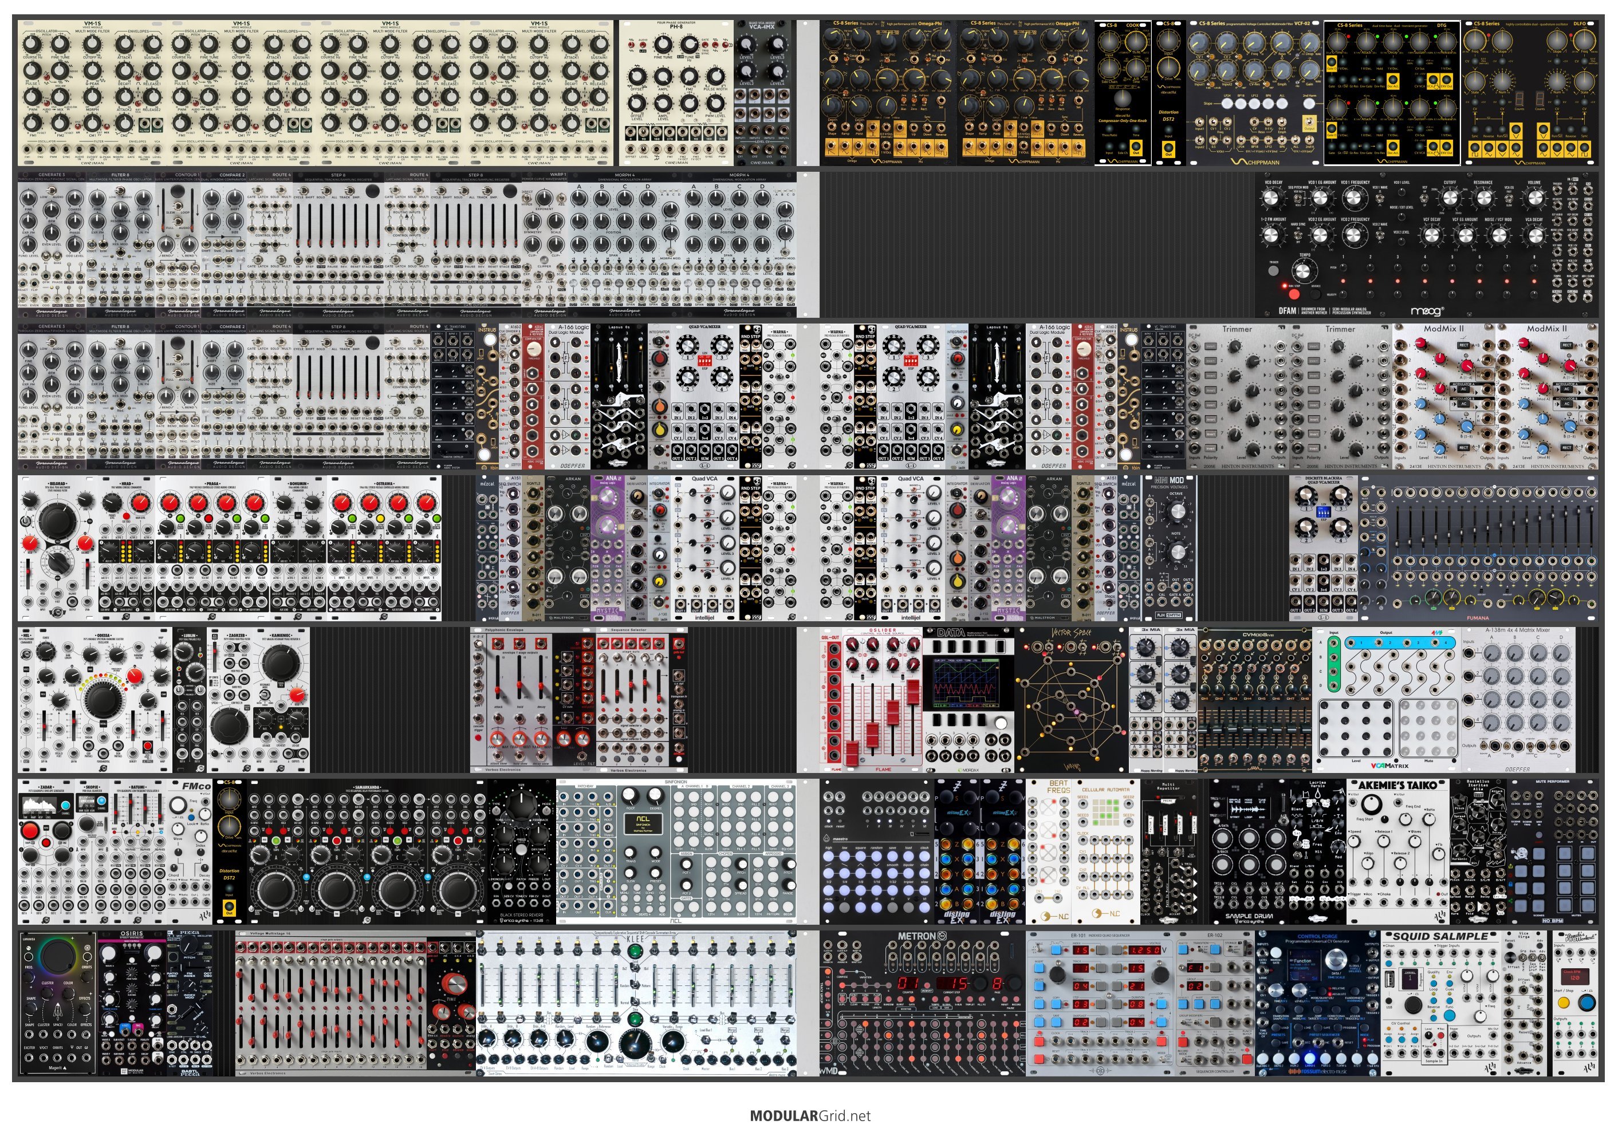Toggle the blue DIP switch on Discrete Quad VCA/Mixer
This screenshot has width=1622, height=1128.
tap(1322, 511)
